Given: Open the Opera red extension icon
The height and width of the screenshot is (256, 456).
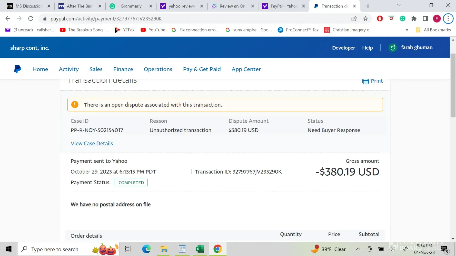Looking at the screenshot, I should pyautogui.click(x=380, y=18).
